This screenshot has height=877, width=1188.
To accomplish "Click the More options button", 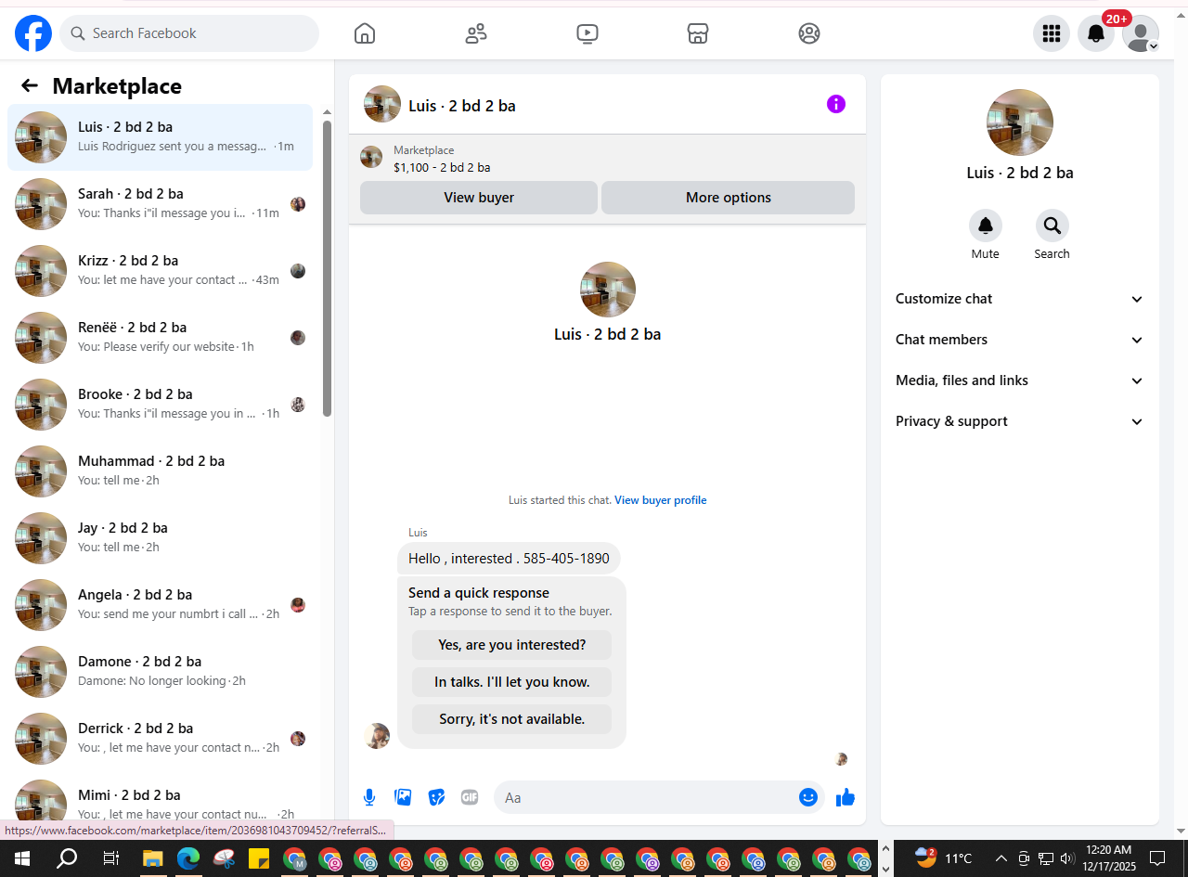I will 729,198.
